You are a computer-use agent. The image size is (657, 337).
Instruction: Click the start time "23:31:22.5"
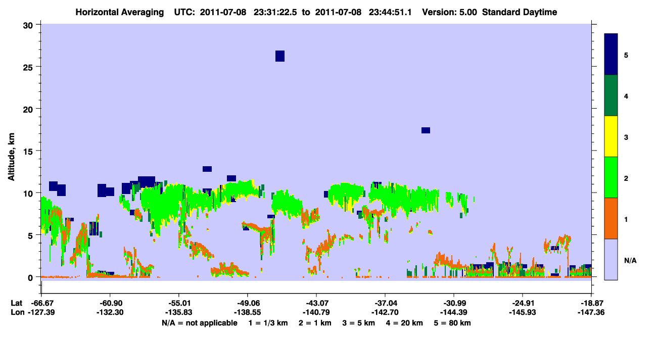click(x=275, y=12)
